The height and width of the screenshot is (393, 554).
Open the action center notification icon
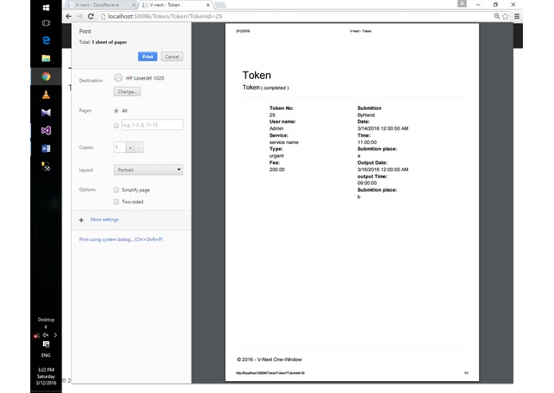click(x=46, y=344)
